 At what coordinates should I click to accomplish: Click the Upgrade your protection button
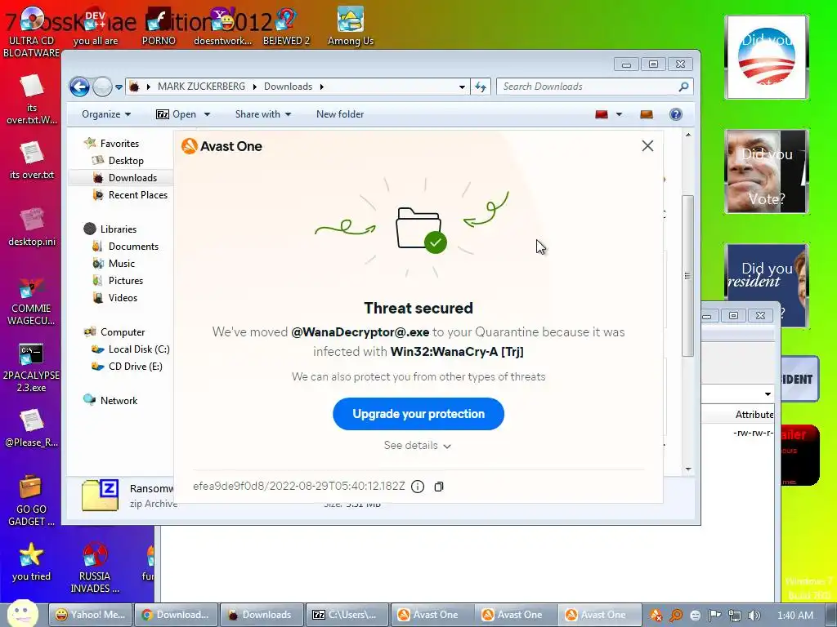tap(418, 414)
